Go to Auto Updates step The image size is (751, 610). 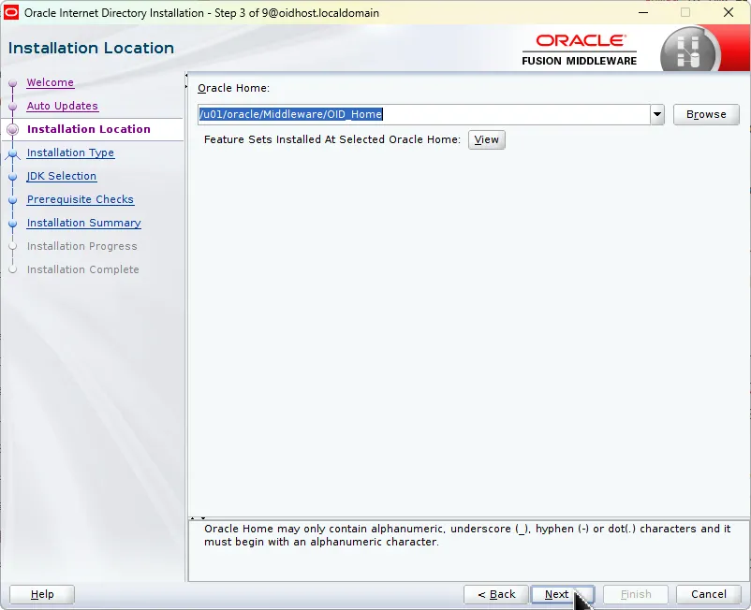(x=62, y=106)
